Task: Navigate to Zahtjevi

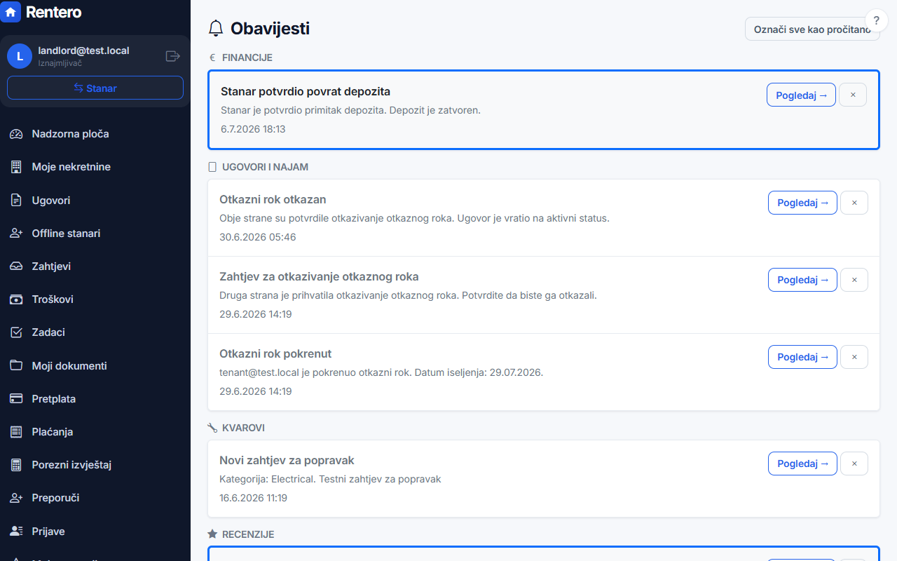Action: point(95,266)
